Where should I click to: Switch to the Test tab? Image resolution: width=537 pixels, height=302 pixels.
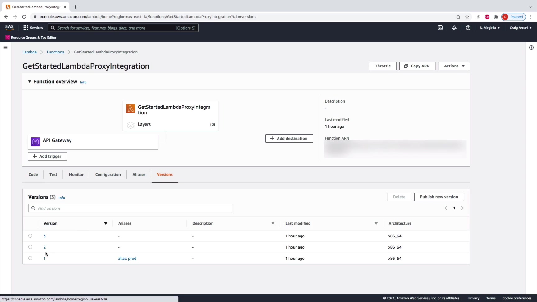point(53,175)
